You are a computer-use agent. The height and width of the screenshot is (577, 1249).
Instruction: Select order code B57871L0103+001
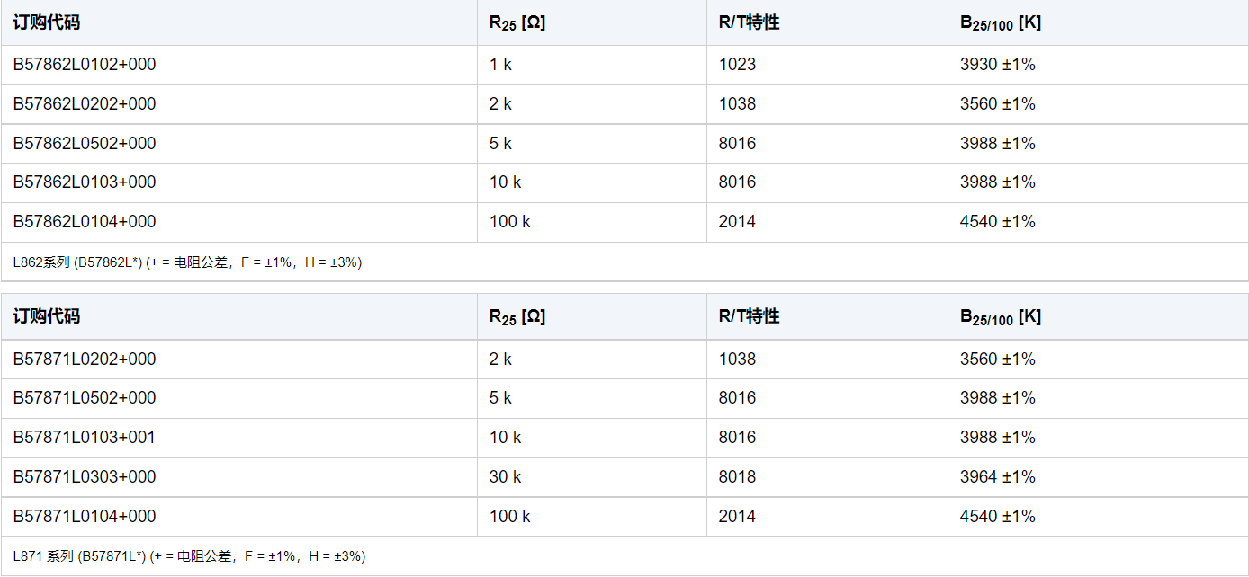click(x=85, y=438)
